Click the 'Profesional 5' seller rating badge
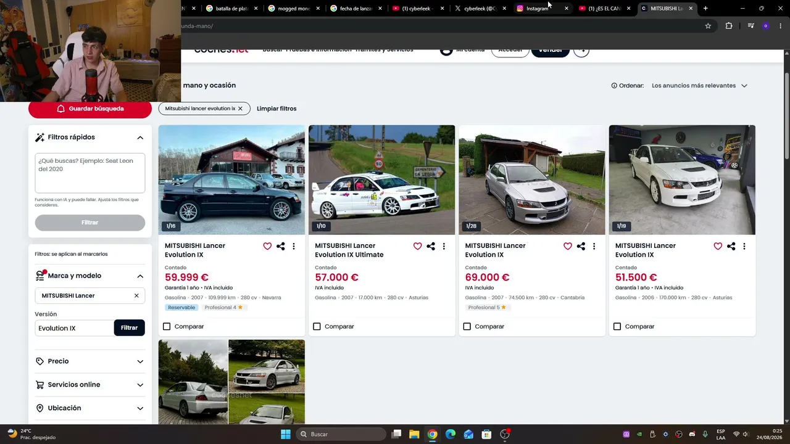 [x=487, y=307]
